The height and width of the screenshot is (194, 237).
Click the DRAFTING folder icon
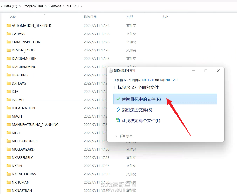(x=9, y=75)
